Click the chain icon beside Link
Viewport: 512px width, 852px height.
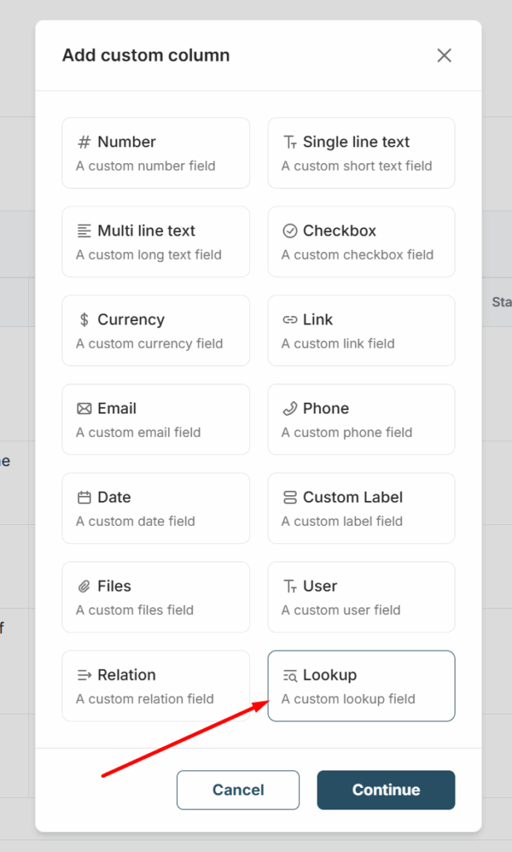[289, 320]
